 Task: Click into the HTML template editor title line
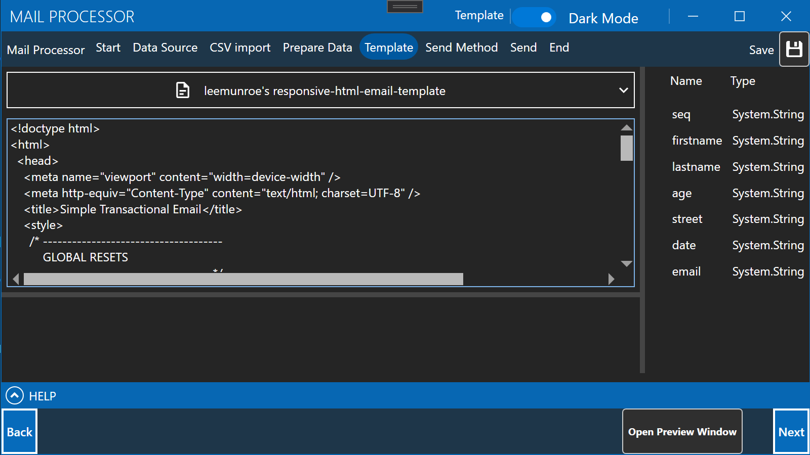tap(133, 209)
